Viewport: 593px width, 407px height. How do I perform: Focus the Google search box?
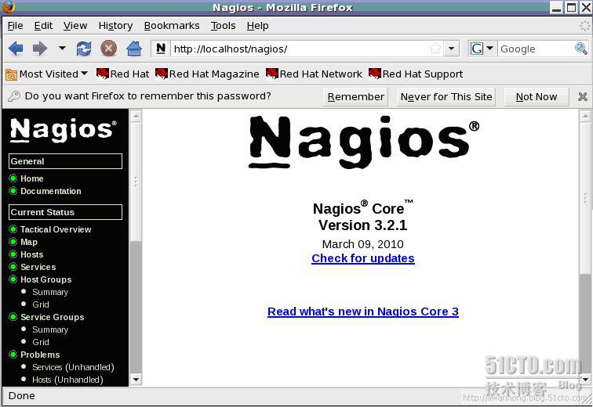[x=535, y=49]
